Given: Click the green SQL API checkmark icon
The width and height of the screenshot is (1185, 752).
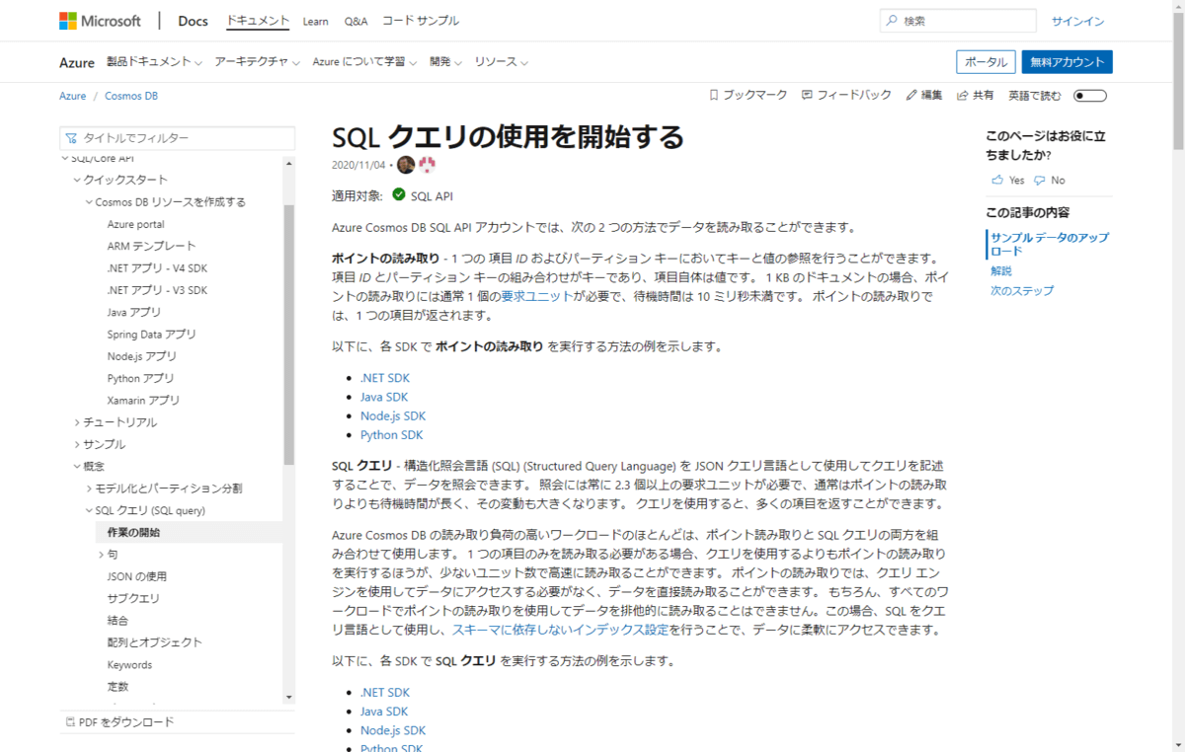Looking at the screenshot, I should click(x=399, y=194).
